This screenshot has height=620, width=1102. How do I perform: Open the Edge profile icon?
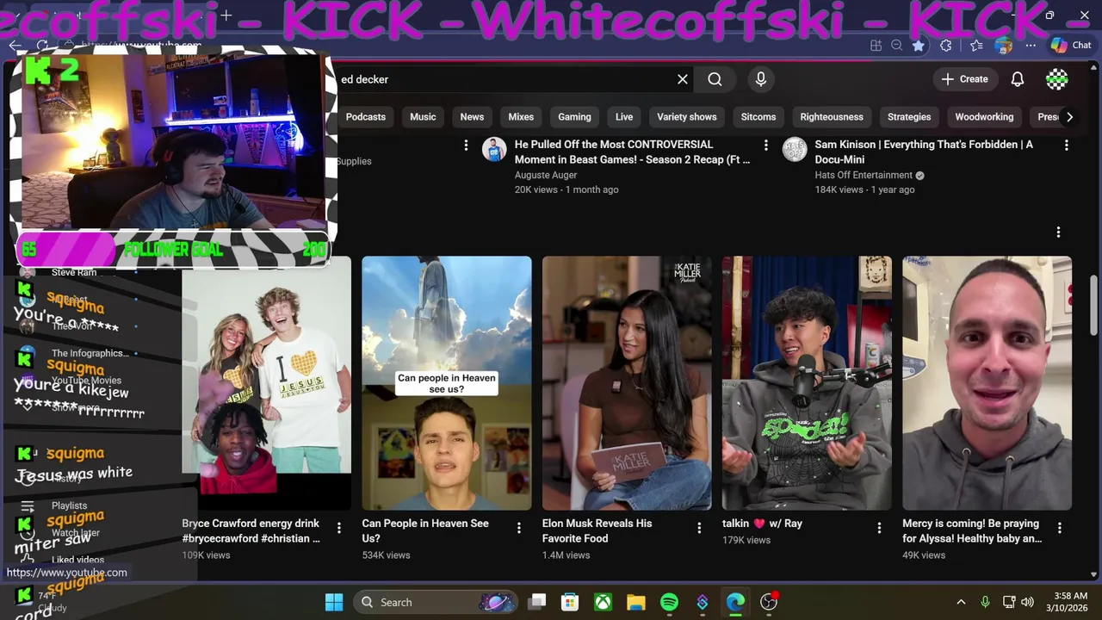[x=1003, y=46]
